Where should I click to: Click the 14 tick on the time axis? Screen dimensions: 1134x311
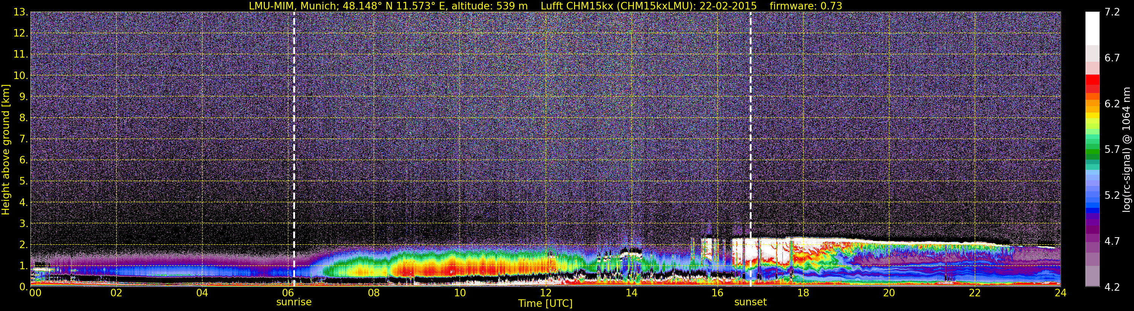(x=631, y=293)
